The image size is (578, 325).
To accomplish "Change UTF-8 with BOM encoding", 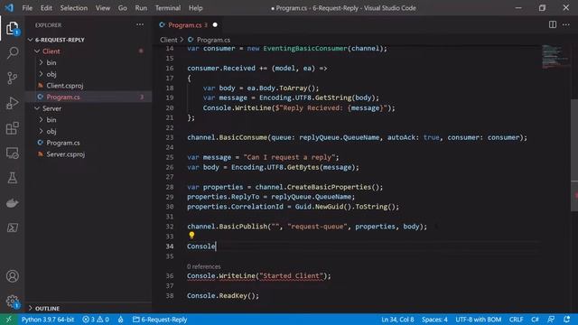I will [478, 320].
